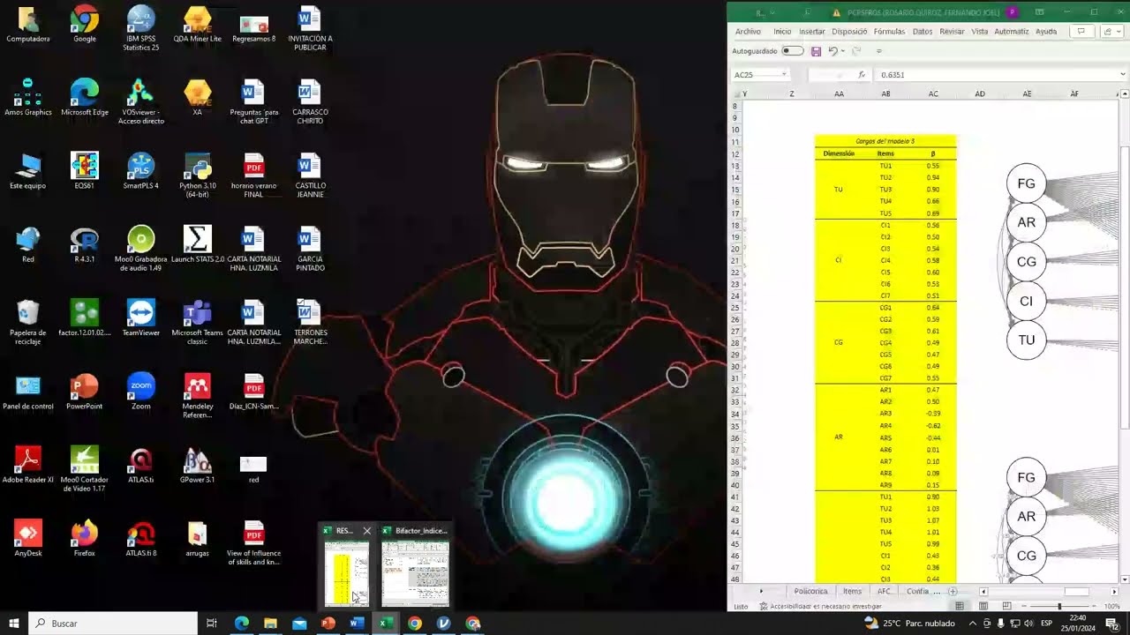
Task: Click the Excel horizontal scrollbar right arrow
Action: click(x=1114, y=592)
